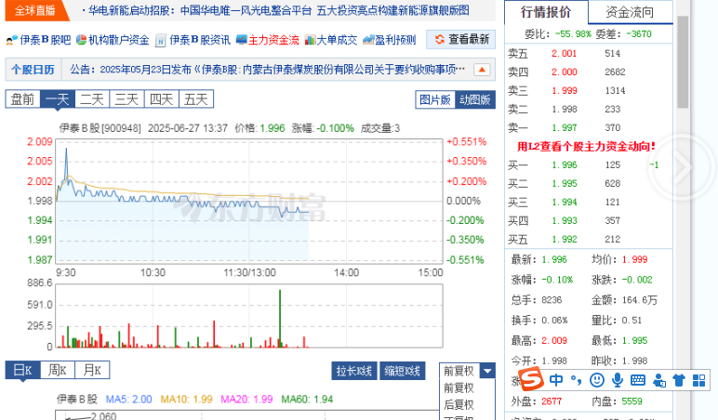The height and width of the screenshot is (420, 718).
Task: Open toolbox grid icon on IME bar
Action: click(698, 380)
